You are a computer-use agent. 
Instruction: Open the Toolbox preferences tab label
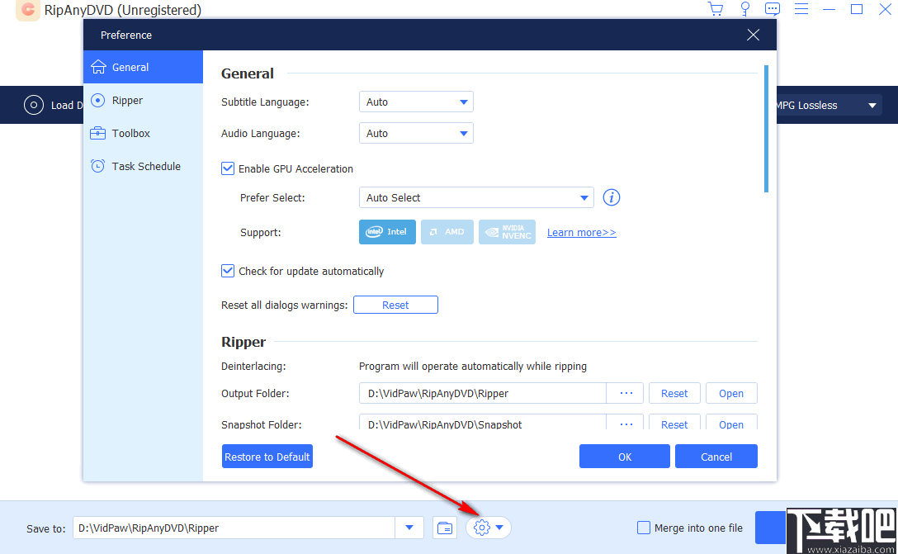(x=130, y=133)
